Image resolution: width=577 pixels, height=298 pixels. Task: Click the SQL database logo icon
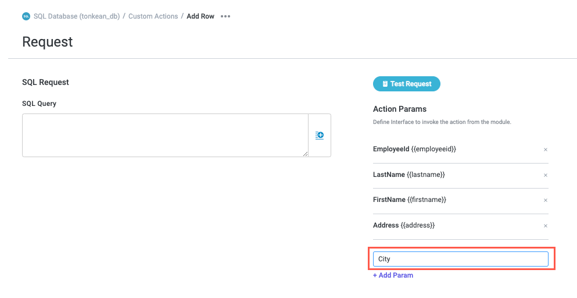(x=26, y=16)
